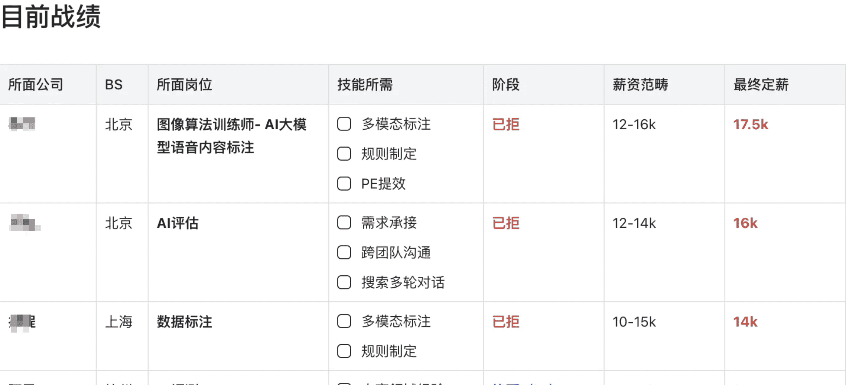This screenshot has height=385, width=846.
Task: Click the 目前战绩 heading
Action: [x=51, y=16]
